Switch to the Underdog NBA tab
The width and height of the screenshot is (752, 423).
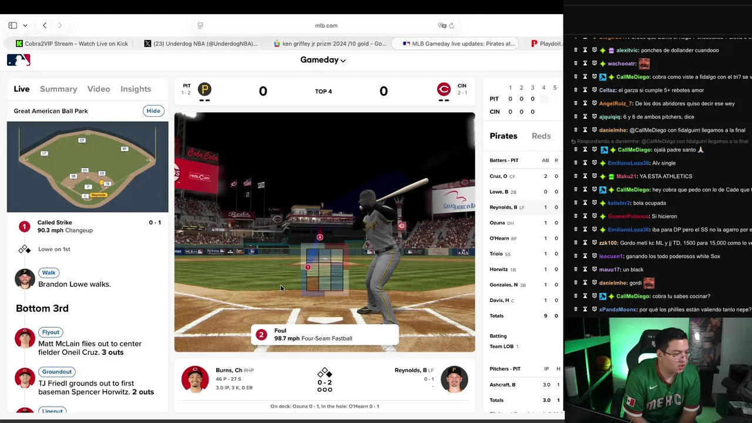pos(201,43)
